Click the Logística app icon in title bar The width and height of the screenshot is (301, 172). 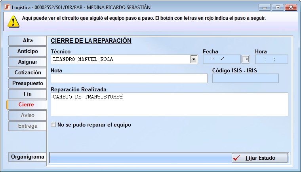click(6, 7)
